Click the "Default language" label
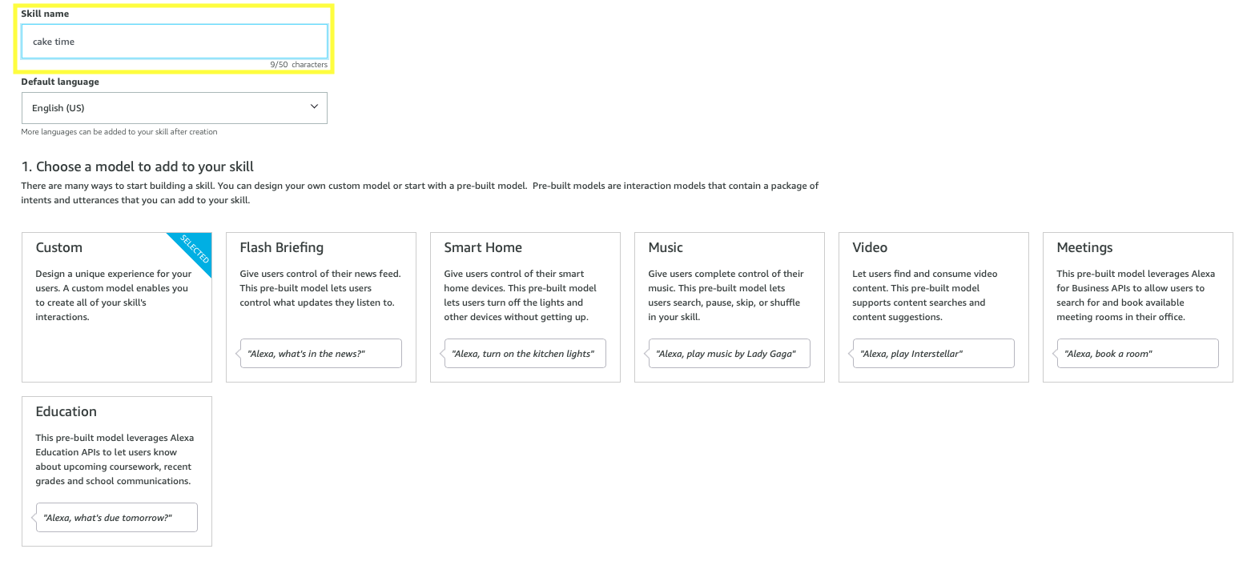This screenshot has height=561, width=1251. click(x=60, y=82)
